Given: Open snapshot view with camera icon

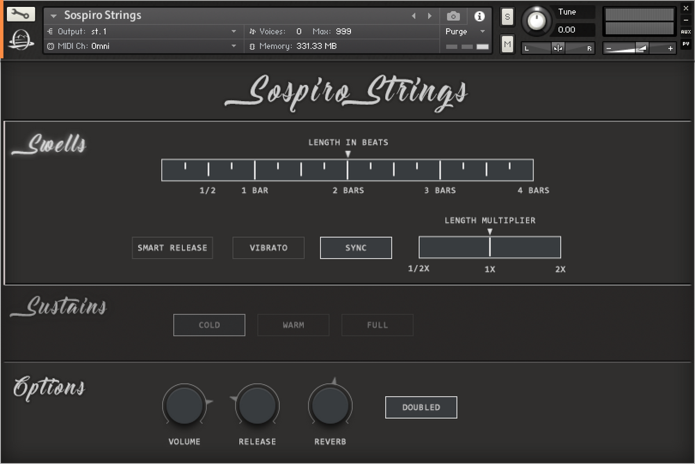Looking at the screenshot, I should 453,16.
